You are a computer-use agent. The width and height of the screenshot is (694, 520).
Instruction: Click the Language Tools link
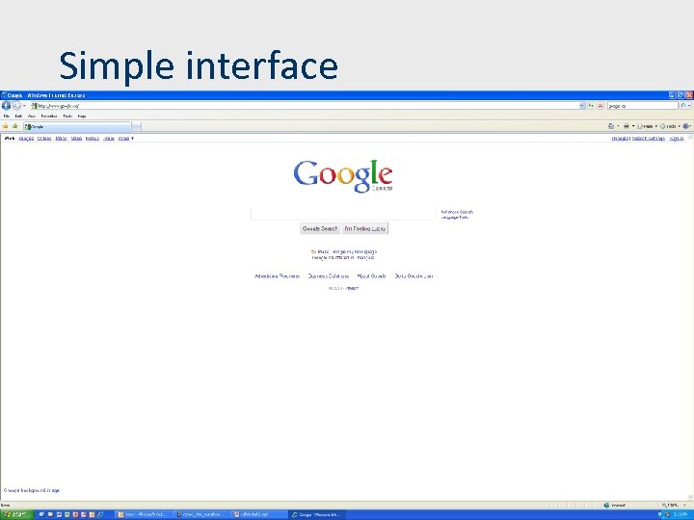pos(455,218)
